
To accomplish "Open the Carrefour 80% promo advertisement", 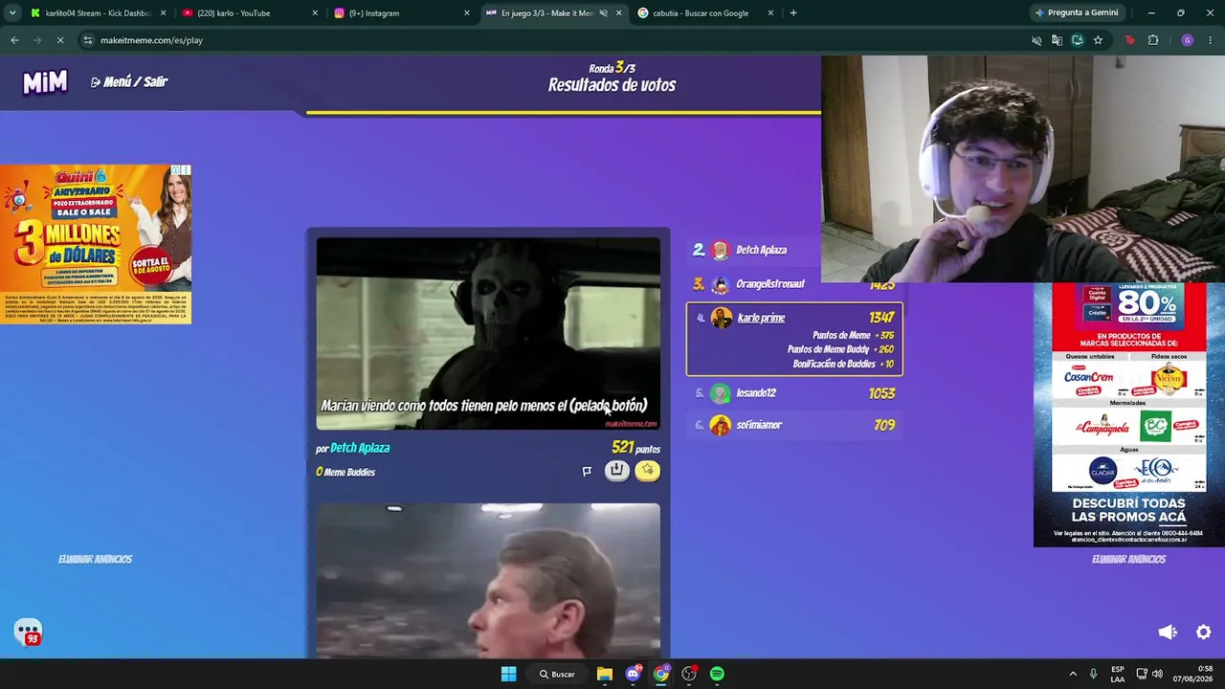I will tap(1129, 414).
